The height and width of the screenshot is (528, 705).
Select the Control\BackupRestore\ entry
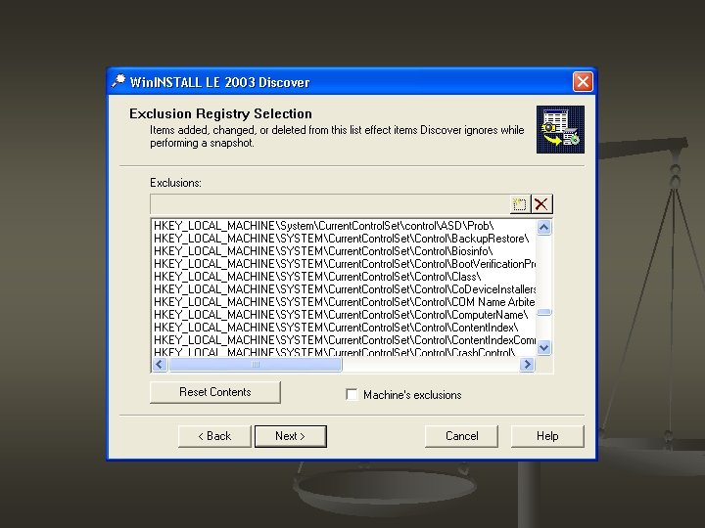point(342,239)
